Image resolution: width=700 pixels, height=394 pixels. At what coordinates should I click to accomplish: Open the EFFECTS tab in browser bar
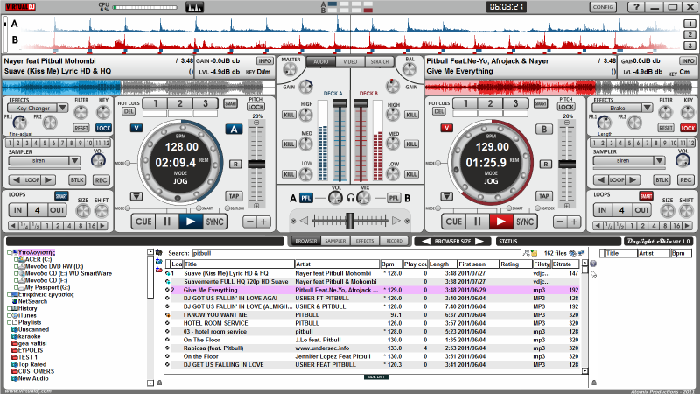coord(365,241)
